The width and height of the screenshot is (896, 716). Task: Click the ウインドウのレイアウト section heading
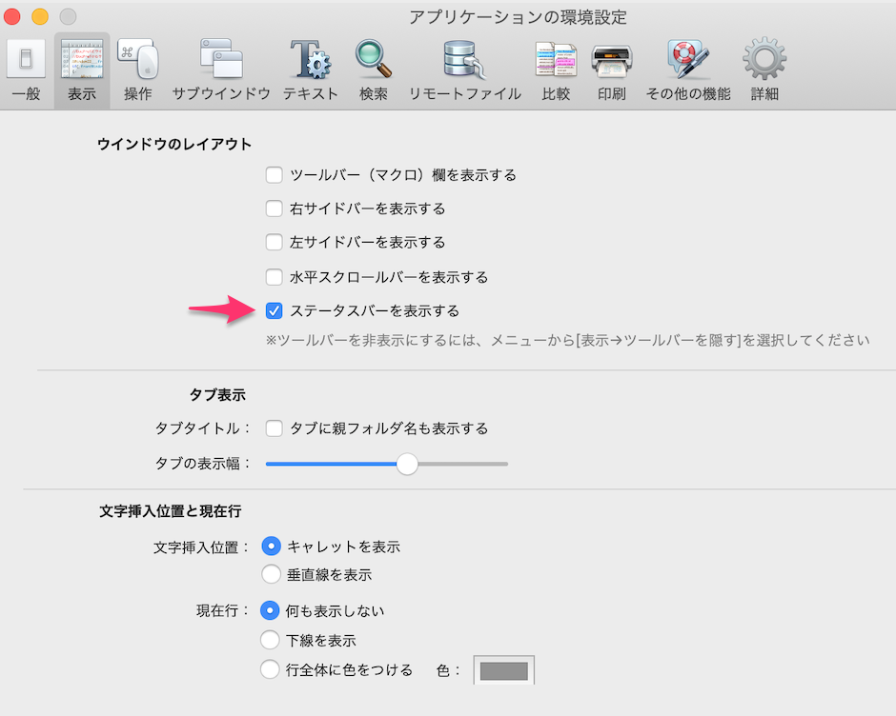pos(174,144)
